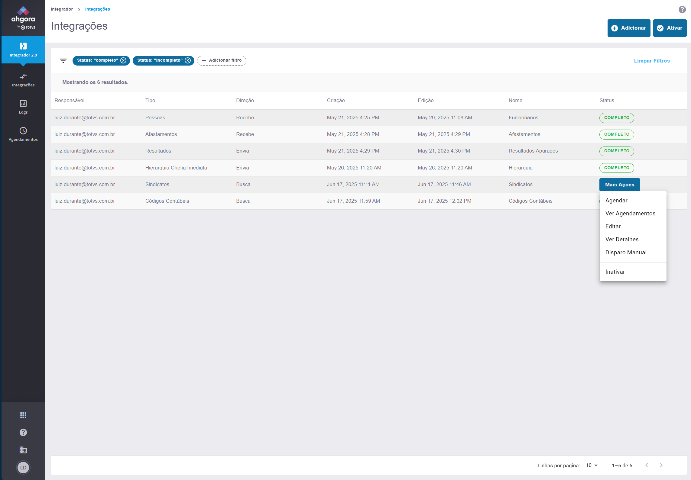Open the Integrador 2.0 sidebar icon

tap(23, 46)
